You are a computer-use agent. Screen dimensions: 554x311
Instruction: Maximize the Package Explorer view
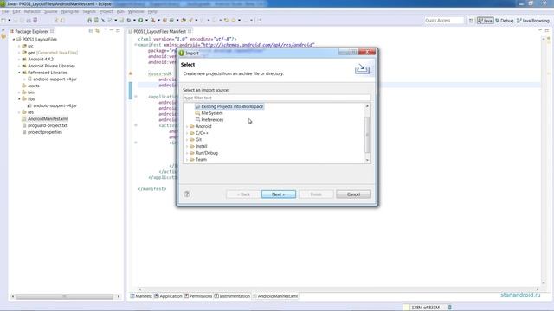tap(118, 31)
